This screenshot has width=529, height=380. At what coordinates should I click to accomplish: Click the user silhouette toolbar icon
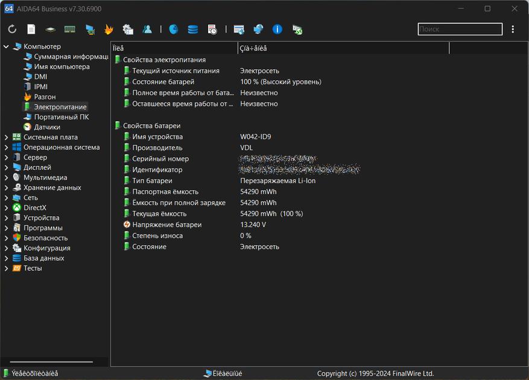[x=147, y=30]
